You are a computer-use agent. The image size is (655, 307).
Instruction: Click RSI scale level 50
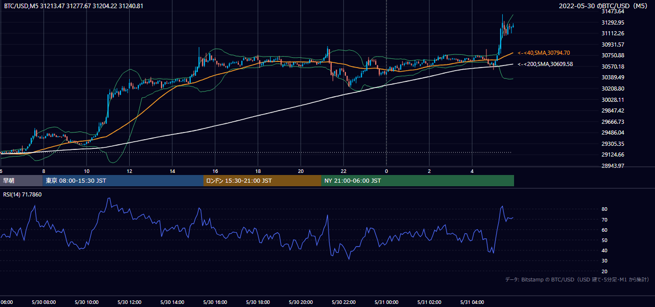[604, 240]
